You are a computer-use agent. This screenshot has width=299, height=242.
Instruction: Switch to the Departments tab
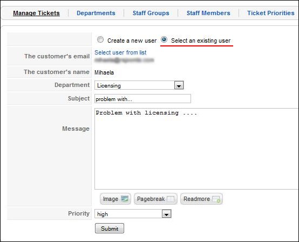coord(96,13)
